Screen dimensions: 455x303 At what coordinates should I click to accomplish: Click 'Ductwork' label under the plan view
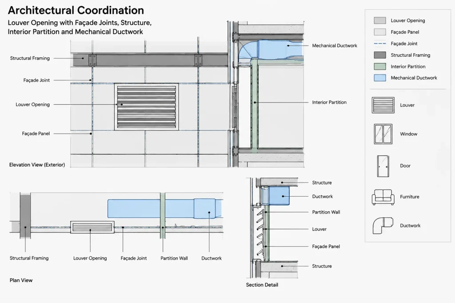click(x=212, y=258)
